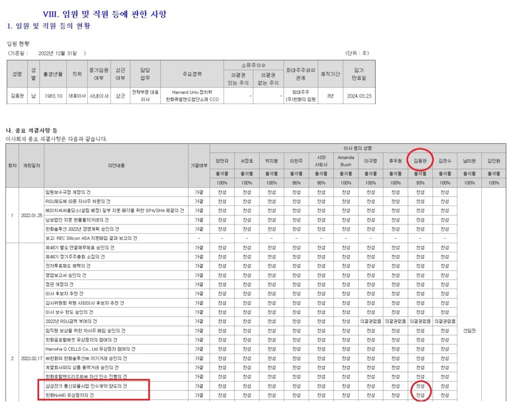515x406 pixels.
Task: Select the subtitle "1. 임원 및 직원 등의 현황"
Action: tap(49, 25)
